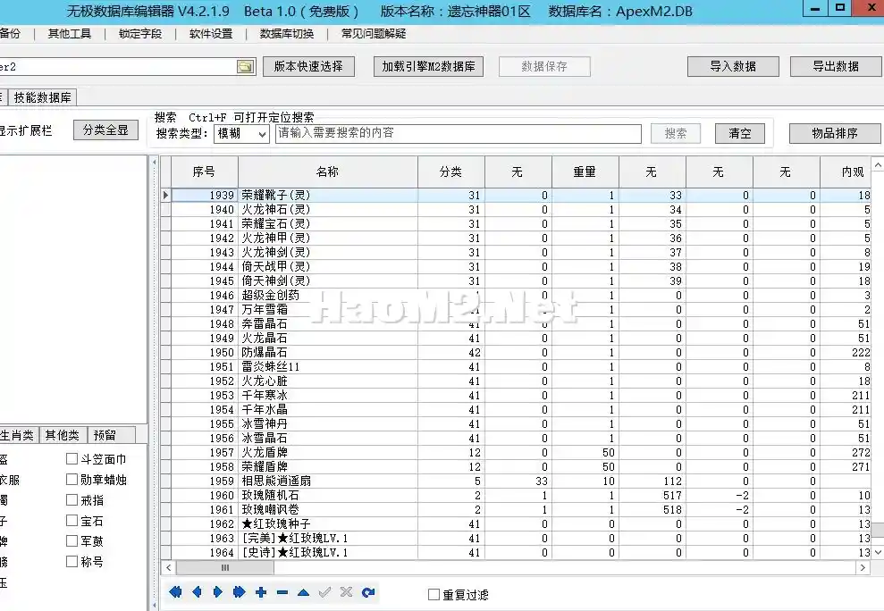Open folder browse icon beside path field
884x611 pixels.
click(245, 66)
